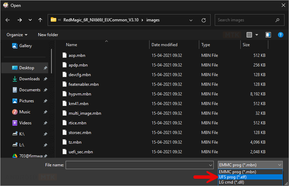The image size is (289, 186).
Task: Click the Forward navigation arrow
Action: coord(19,20)
